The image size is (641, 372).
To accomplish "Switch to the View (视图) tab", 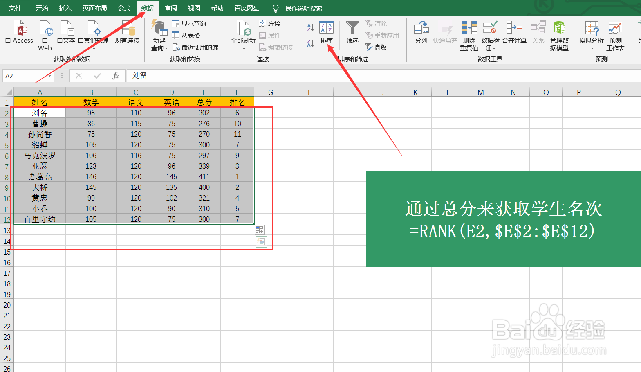I will [194, 8].
